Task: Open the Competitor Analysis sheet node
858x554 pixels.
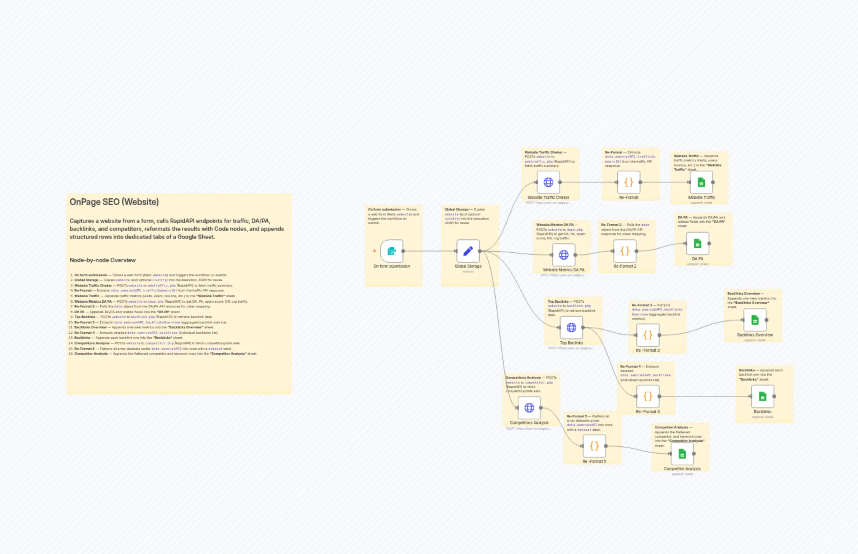Action: click(x=682, y=454)
